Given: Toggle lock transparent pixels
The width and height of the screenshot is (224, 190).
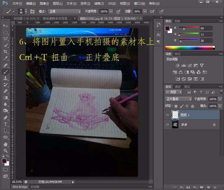Looking at the screenshot, I should tap(176, 106).
